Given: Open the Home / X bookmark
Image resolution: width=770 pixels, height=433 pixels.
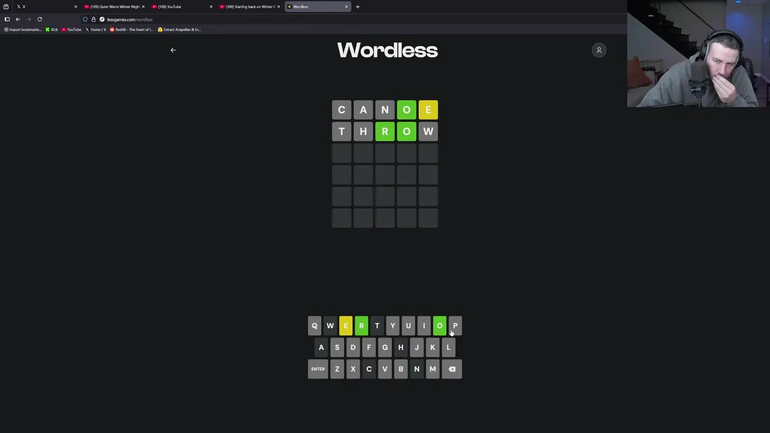Looking at the screenshot, I should pos(96,29).
